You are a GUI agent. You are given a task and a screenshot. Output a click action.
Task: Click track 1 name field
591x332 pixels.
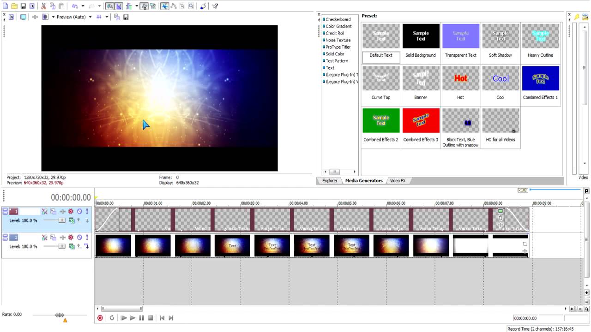(x=30, y=211)
